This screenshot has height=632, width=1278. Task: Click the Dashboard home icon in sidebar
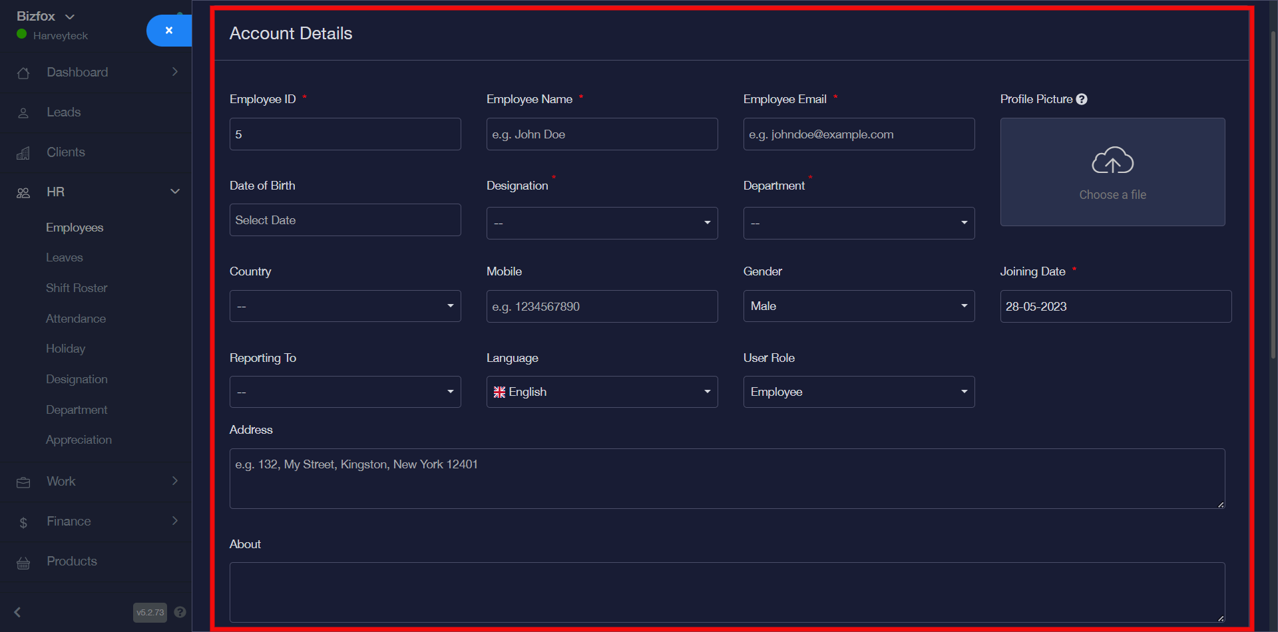[x=23, y=73]
